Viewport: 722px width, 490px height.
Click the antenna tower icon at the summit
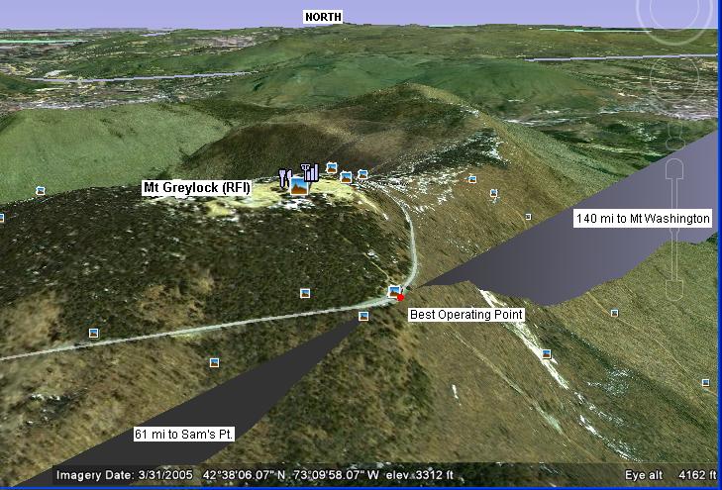(x=310, y=172)
